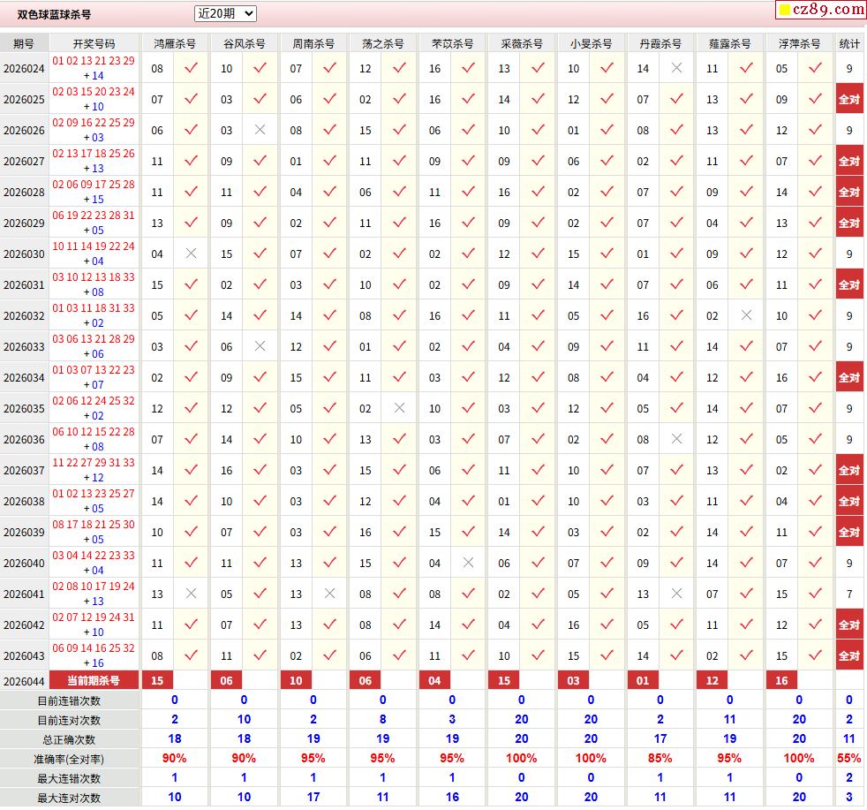Select the 鸿雁 X mark in row 2026041

point(191,594)
